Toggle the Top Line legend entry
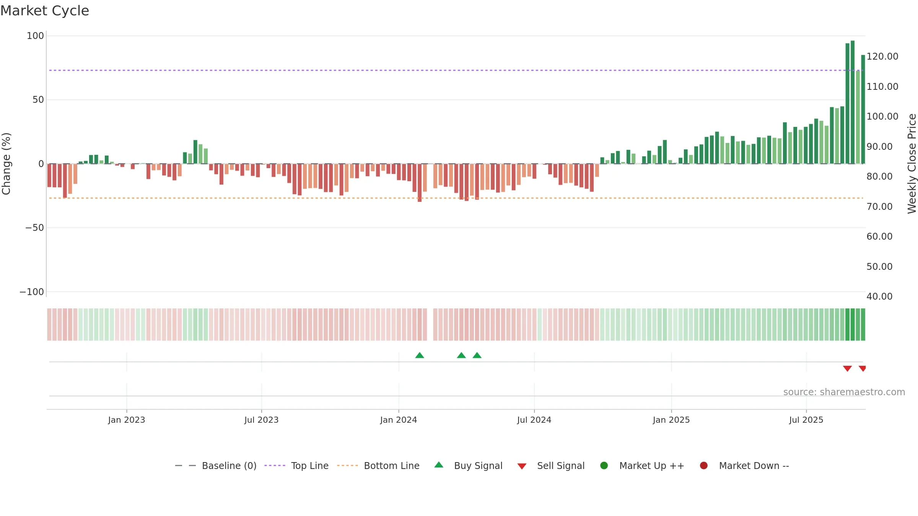The image size is (918, 516). tap(296, 466)
